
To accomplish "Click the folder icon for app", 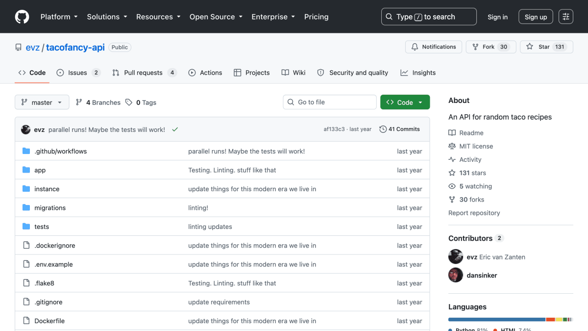I will click(x=26, y=170).
